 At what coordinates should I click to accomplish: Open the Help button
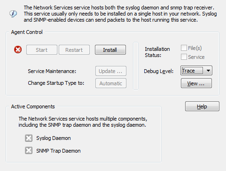202,106
